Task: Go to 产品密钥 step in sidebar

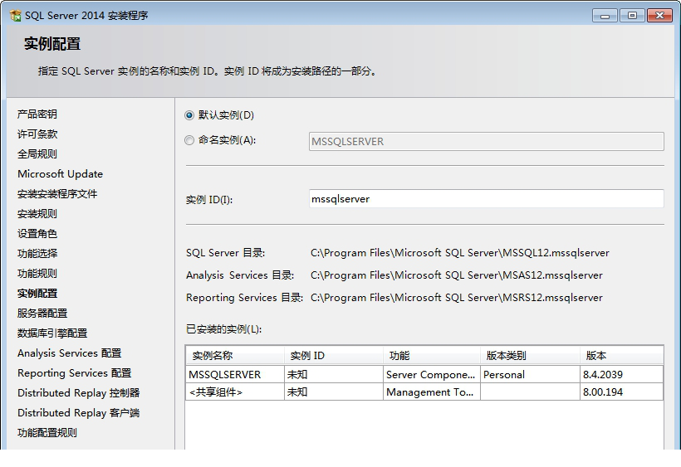Action: pyautogui.click(x=37, y=114)
